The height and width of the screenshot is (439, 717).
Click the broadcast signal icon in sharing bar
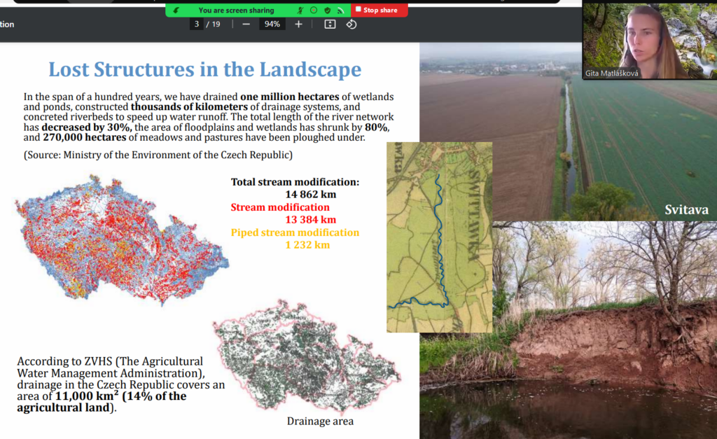point(340,11)
